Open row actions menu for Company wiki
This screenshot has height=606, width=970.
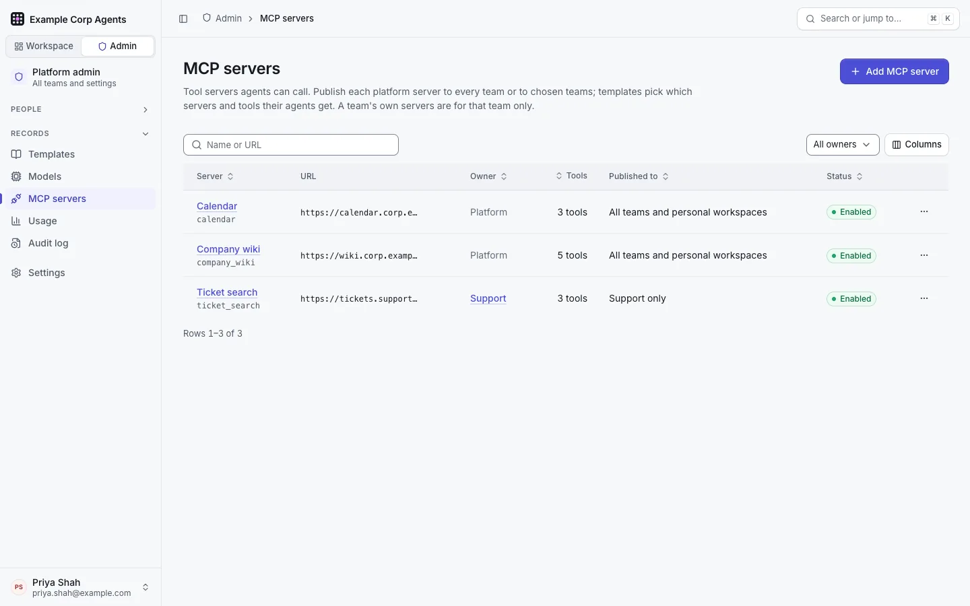924,255
